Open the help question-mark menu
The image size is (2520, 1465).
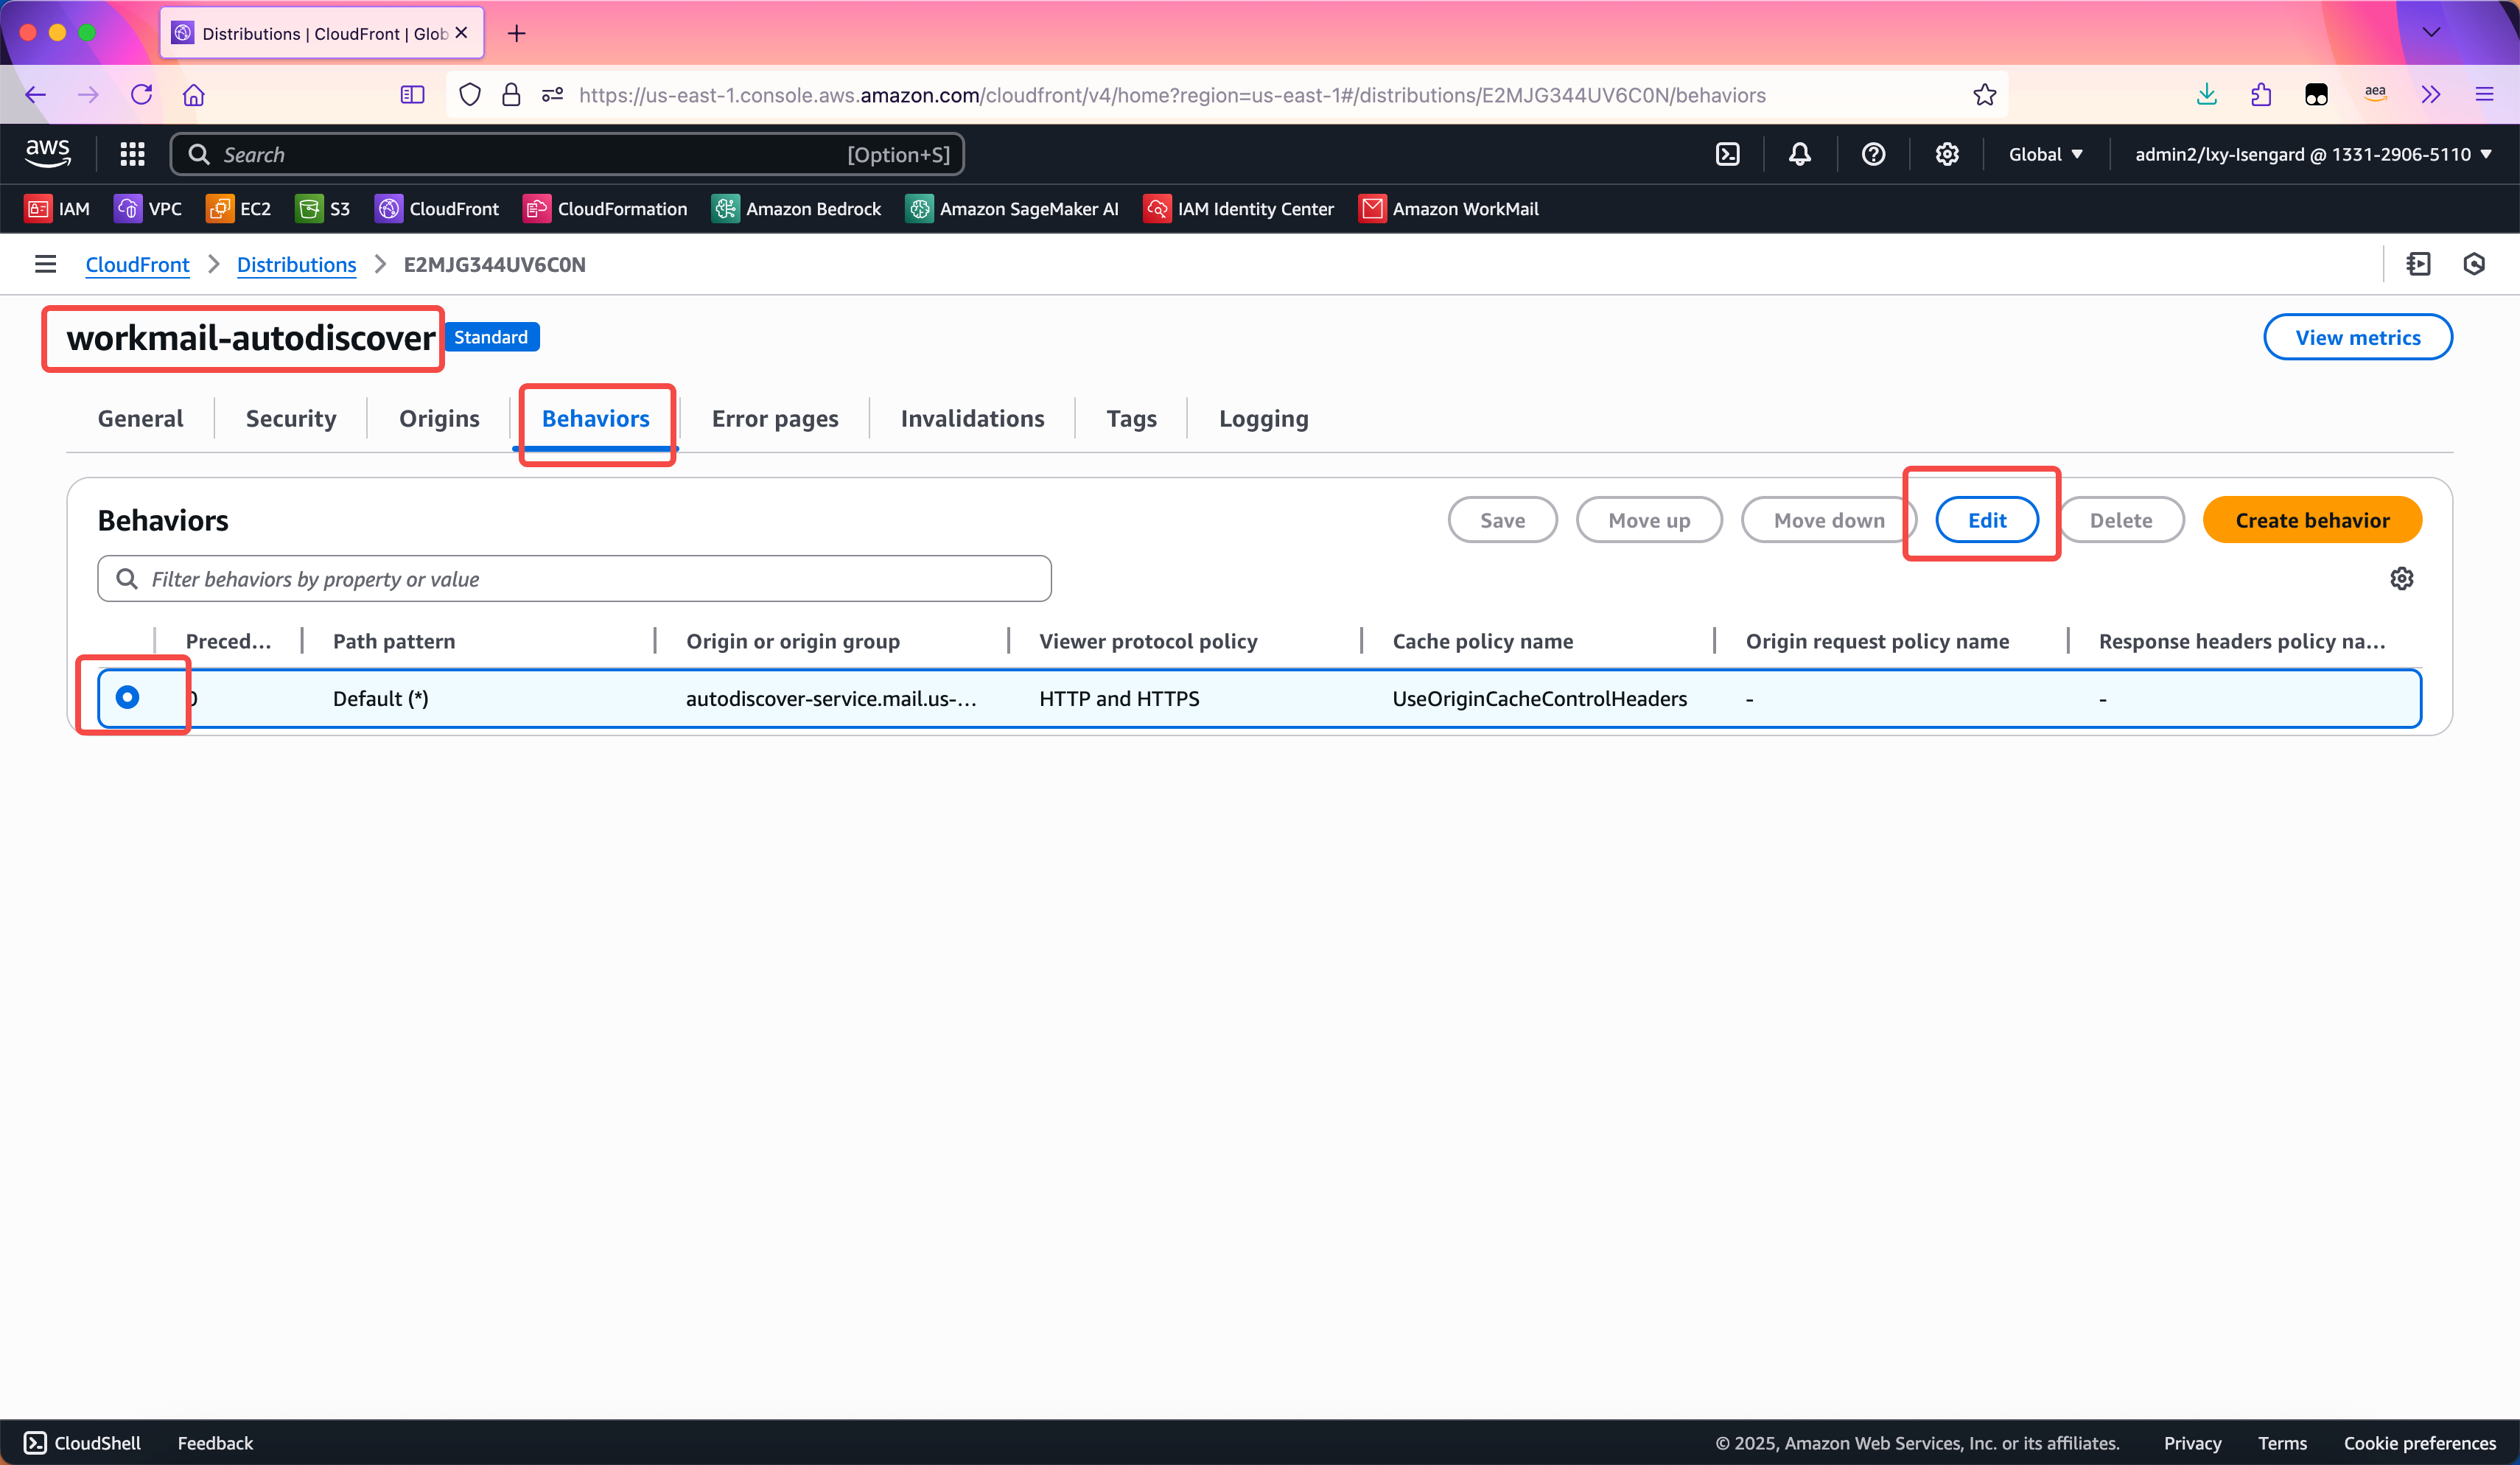point(1873,154)
